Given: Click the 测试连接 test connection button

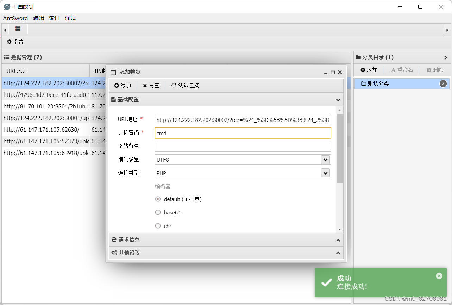Looking at the screenshot, I should [x=185, y=85].
